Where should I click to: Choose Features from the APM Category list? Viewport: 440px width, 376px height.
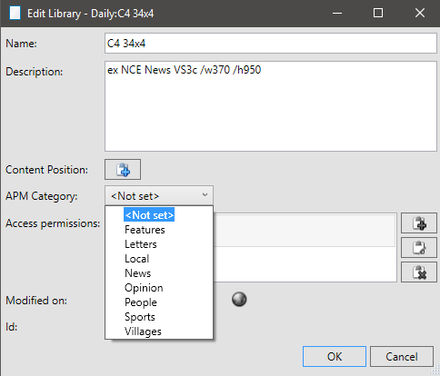coord(145,230)
